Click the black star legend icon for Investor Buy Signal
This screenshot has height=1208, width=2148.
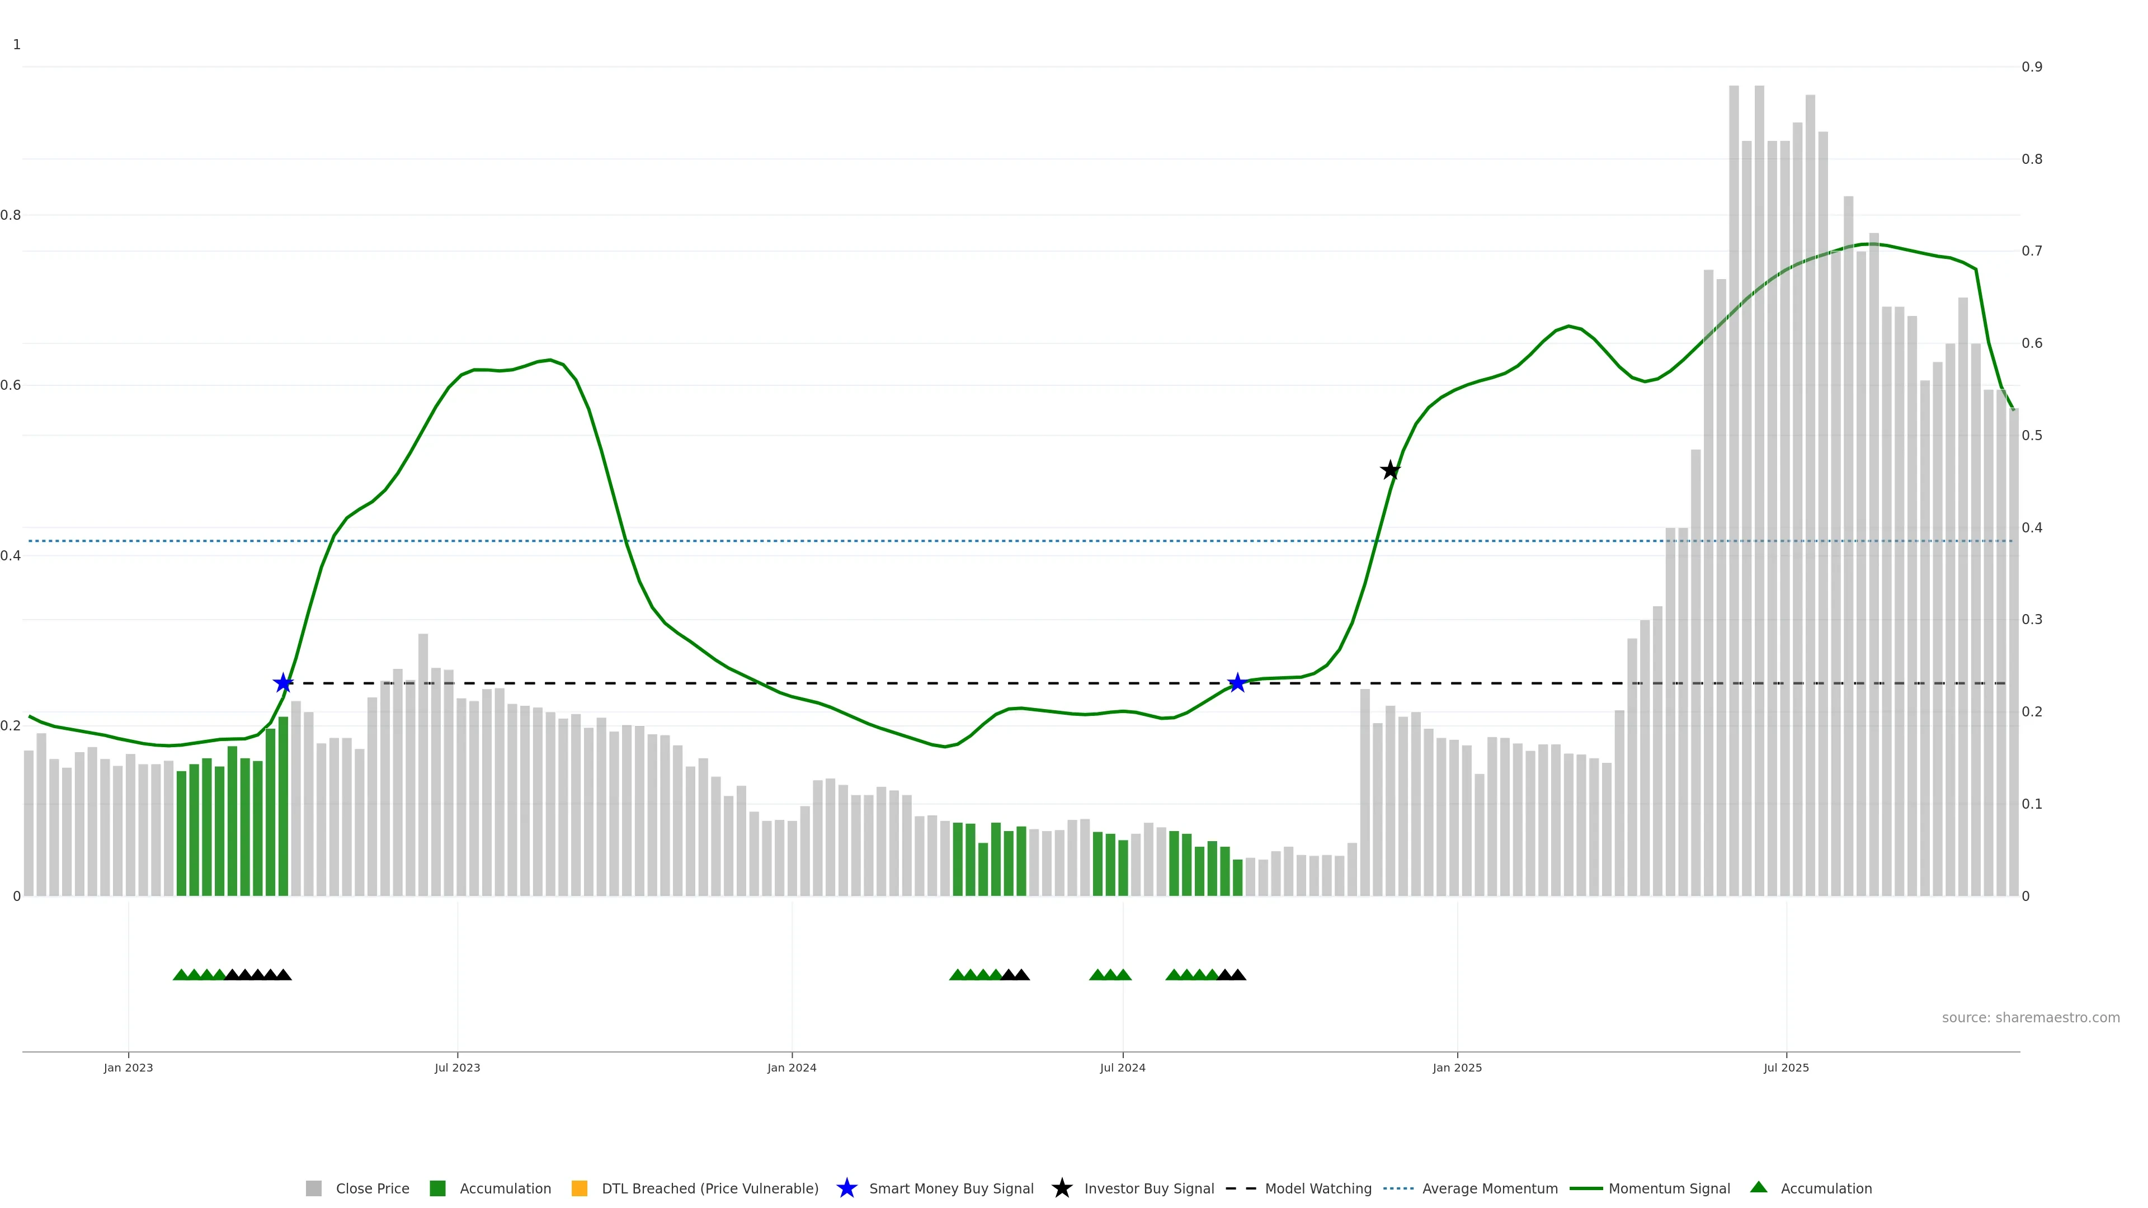point(1062,1188)
